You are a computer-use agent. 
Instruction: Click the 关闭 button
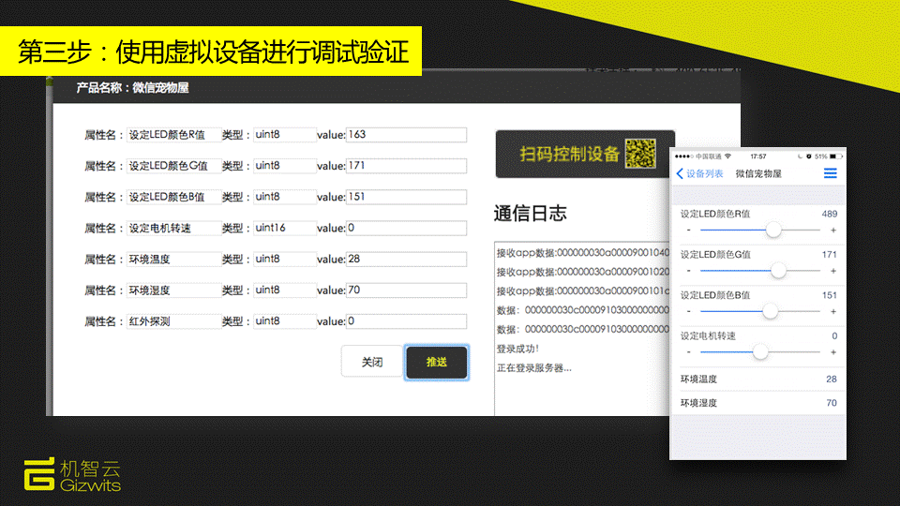coord(372,362)
